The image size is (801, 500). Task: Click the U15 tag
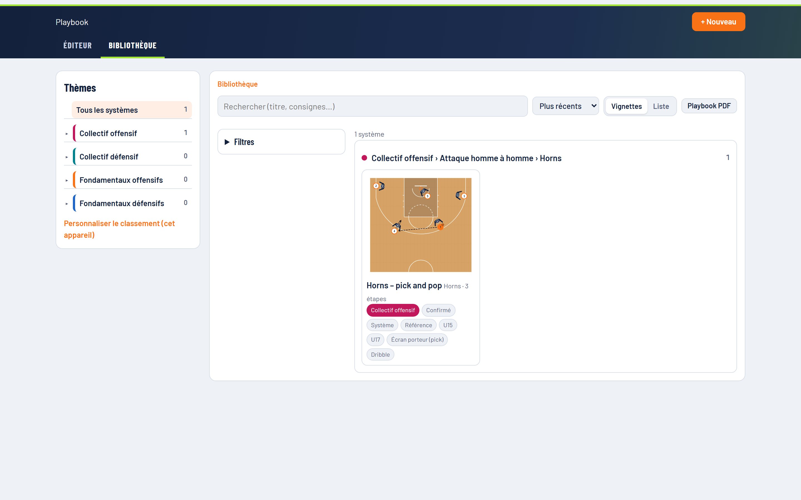coord(448,325)
